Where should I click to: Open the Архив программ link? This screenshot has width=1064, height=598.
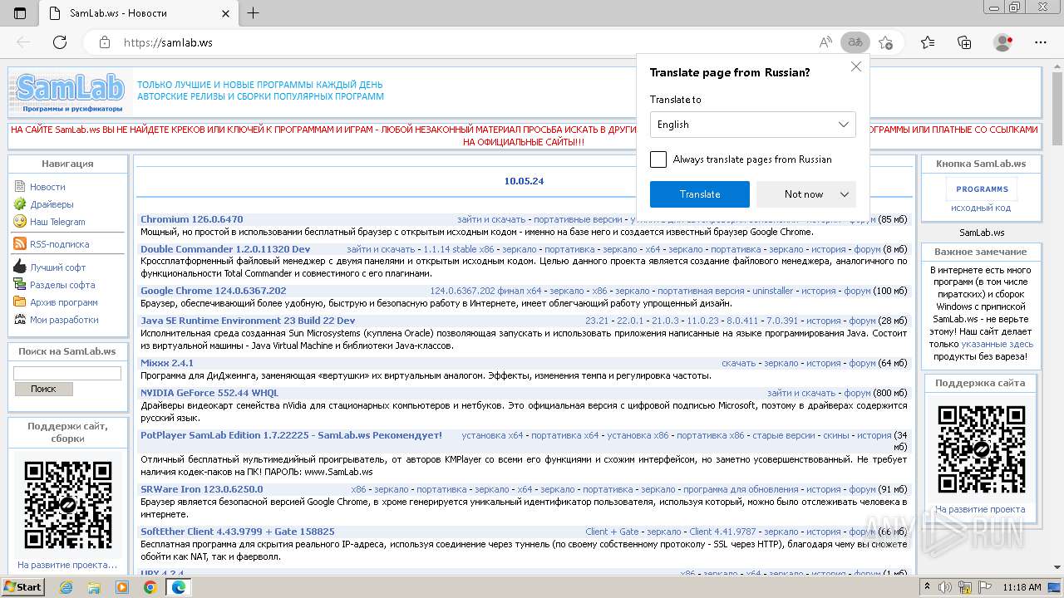(64, 302)
